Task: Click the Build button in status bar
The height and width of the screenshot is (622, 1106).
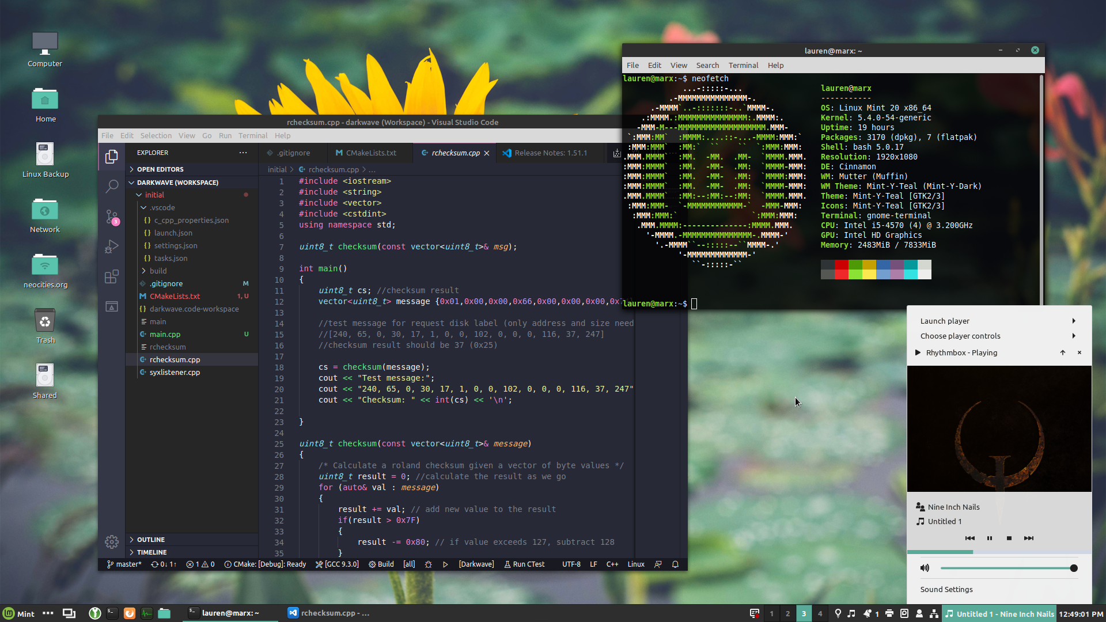Action: [381, 564]
